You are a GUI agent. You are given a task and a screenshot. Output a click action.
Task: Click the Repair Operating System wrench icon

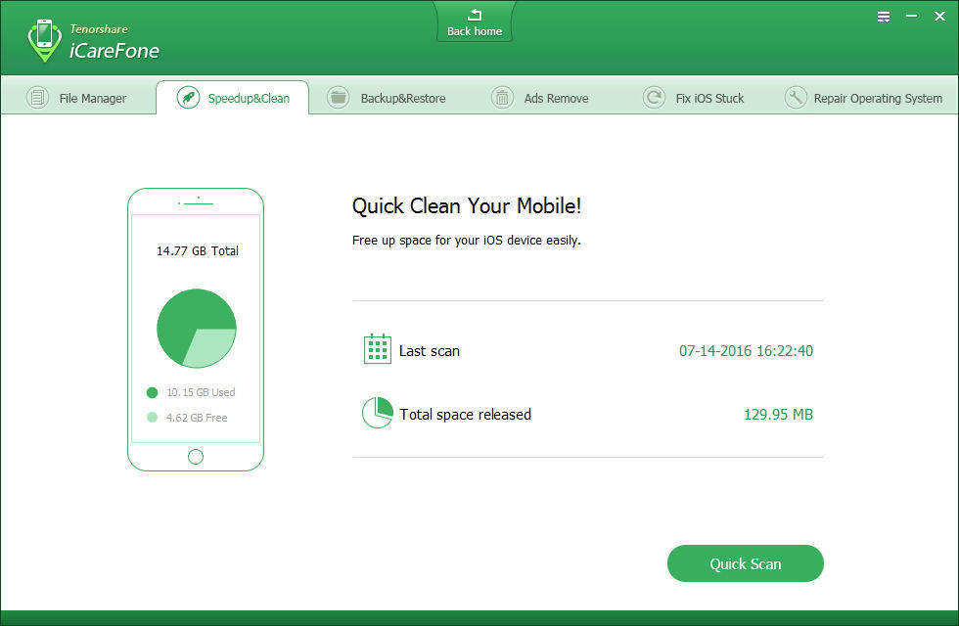(796, 98)
